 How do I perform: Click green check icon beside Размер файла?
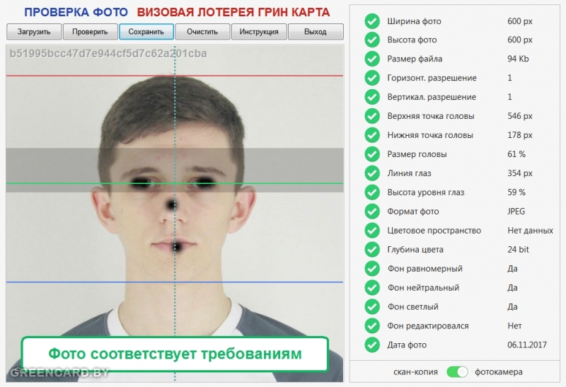(372, 59)
